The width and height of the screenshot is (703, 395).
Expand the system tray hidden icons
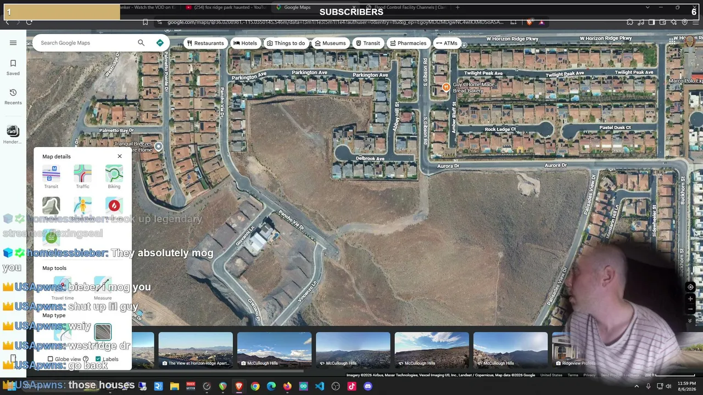[x=637, y=386]
